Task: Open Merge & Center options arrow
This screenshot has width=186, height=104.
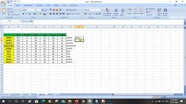Action: coord(81,14)
